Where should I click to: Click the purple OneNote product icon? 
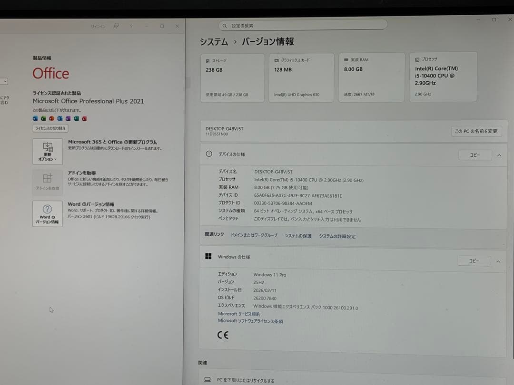pos(68,118)
